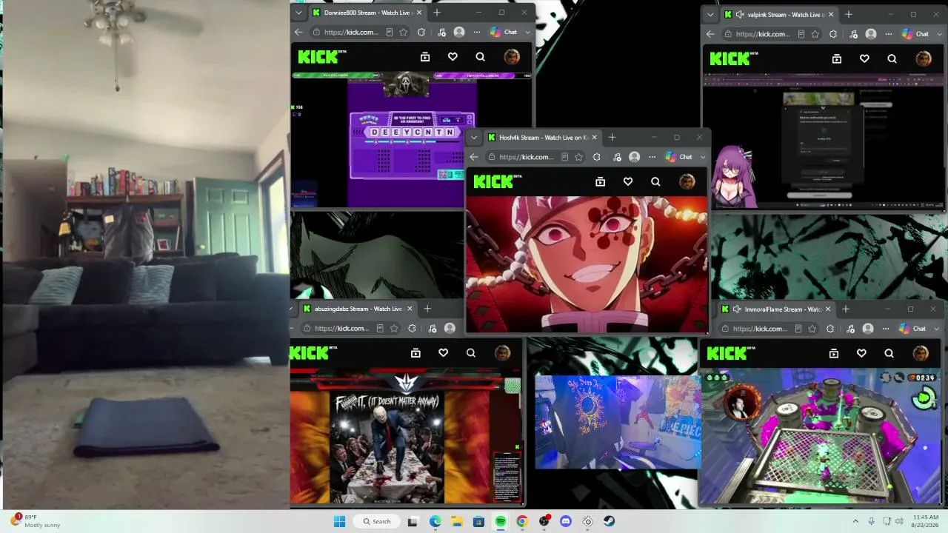Expand tab search in Donniee800 window
The width and height of the screenshot is (948, 533).
[x=298, y=13]
